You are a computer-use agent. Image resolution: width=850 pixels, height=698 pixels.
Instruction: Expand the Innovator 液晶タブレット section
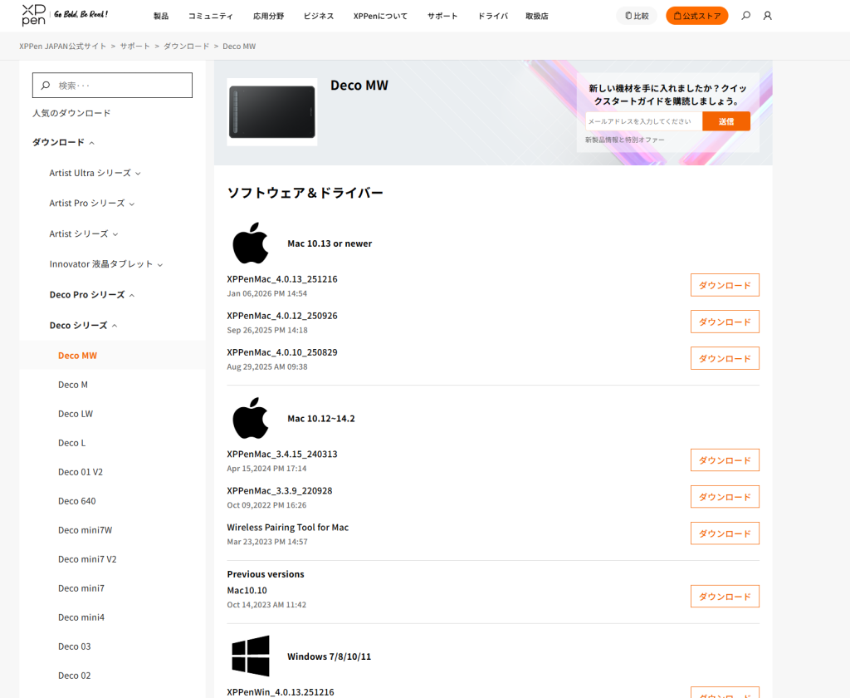coord(105,264)
